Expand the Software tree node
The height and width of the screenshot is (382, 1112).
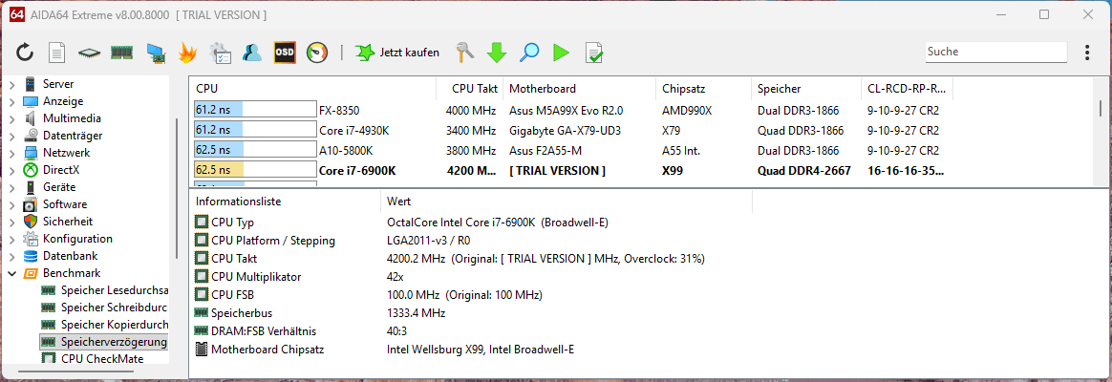tap(12, 204)
